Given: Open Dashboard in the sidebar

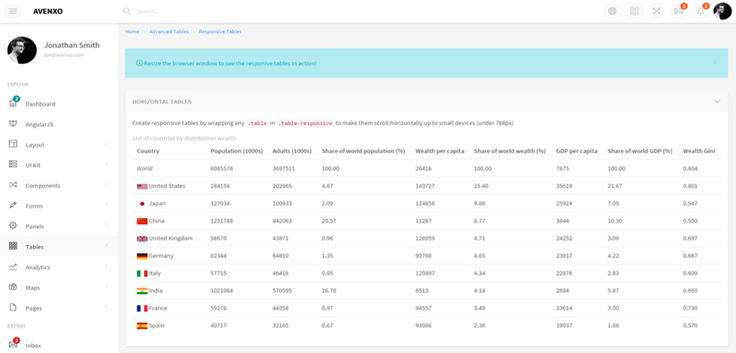Looking at the screenshot, I should pos(41,104).
